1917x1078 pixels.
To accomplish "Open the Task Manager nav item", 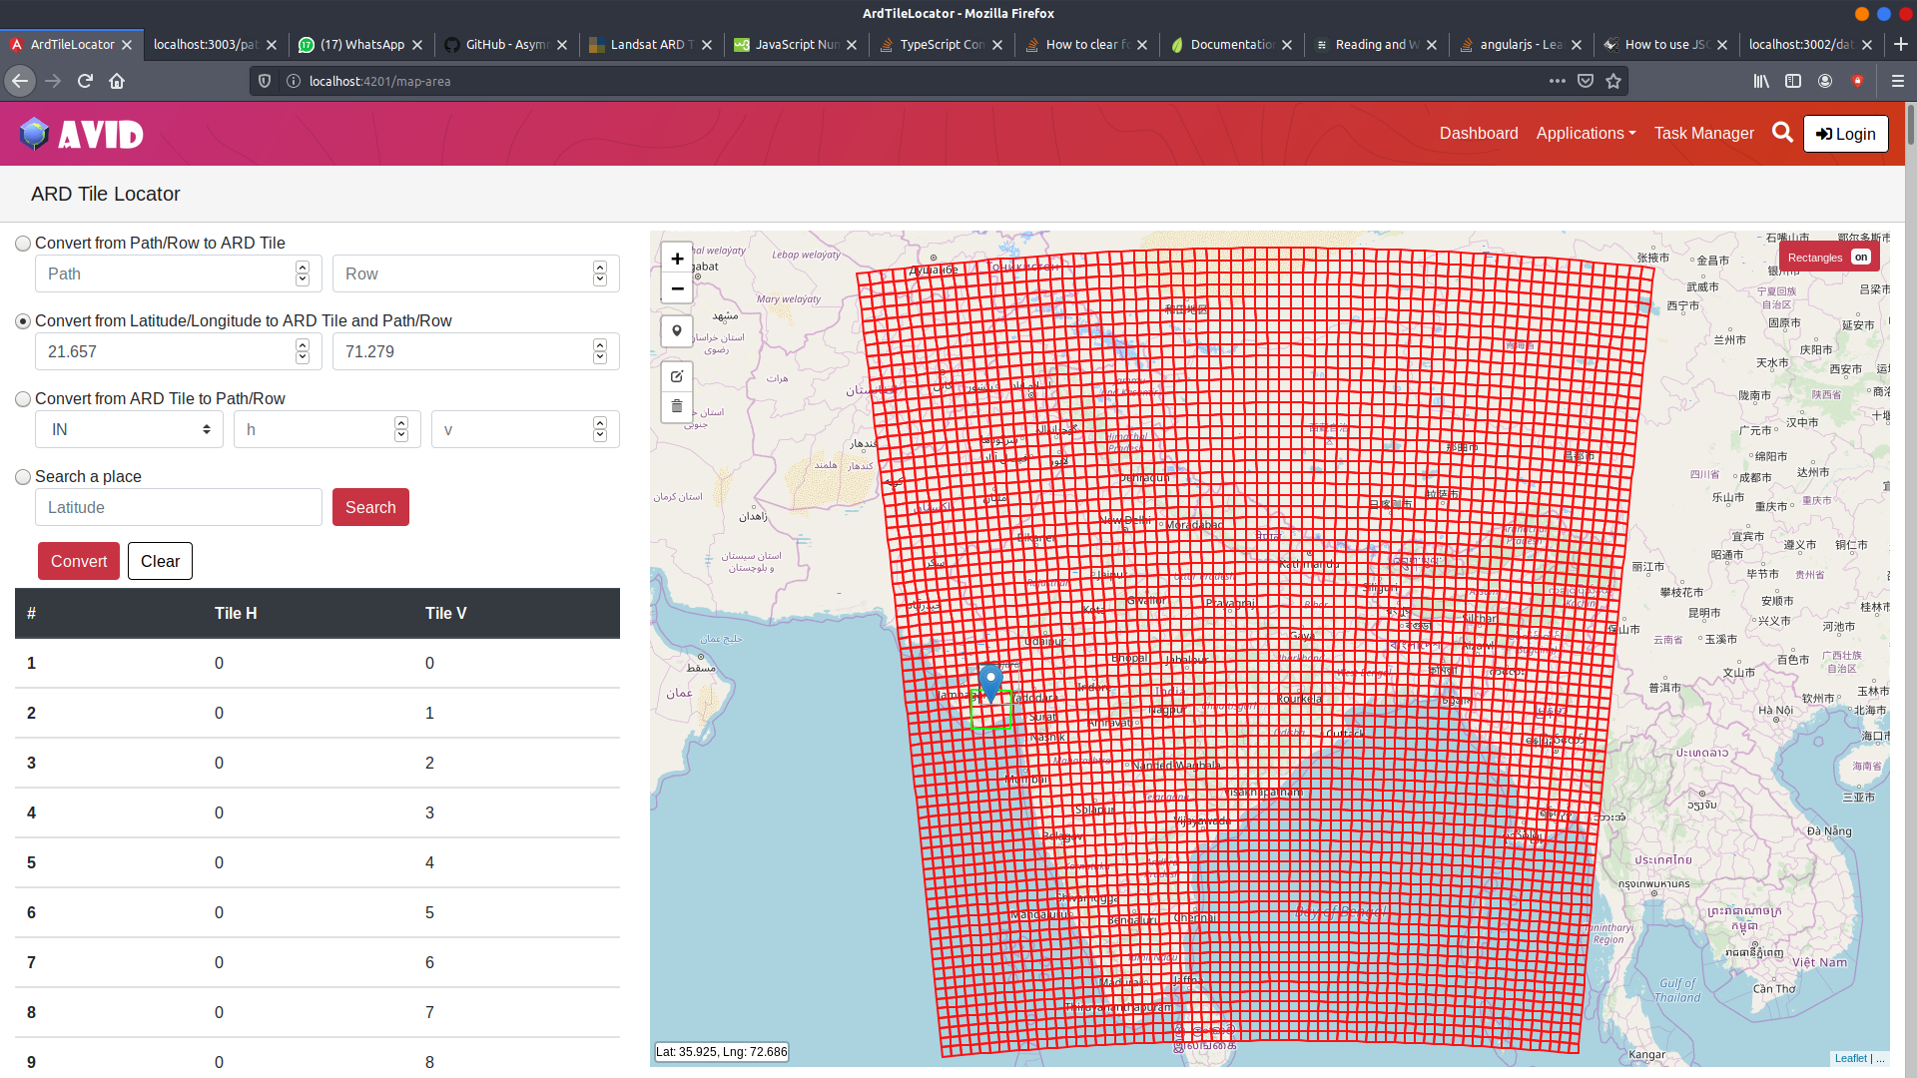I will tap(1703, 133).
